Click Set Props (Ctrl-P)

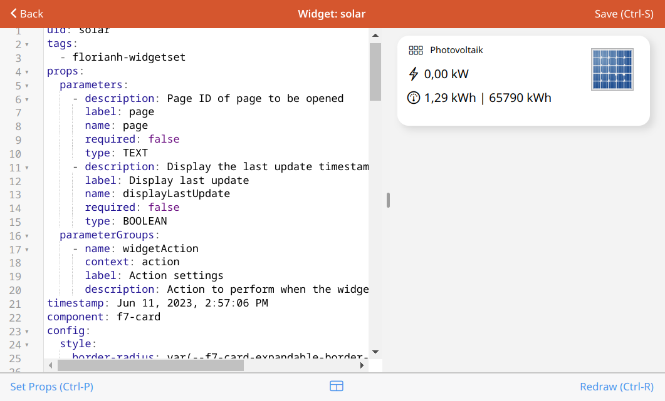coord(52,387)
